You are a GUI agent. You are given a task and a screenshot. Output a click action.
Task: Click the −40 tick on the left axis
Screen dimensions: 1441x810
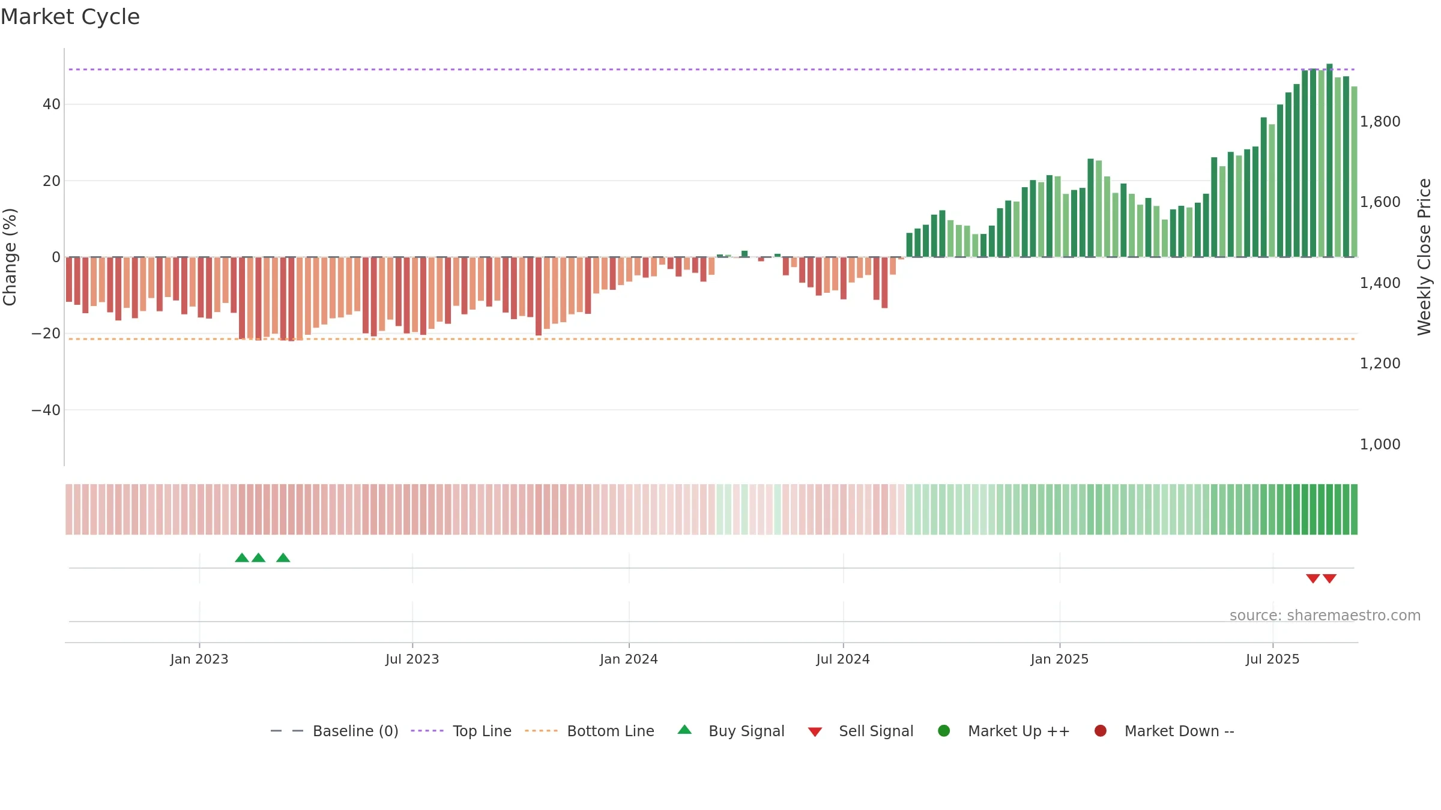point(46,410)
